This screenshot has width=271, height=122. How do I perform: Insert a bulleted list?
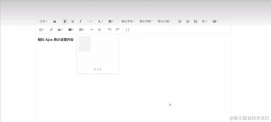[180, 21]
